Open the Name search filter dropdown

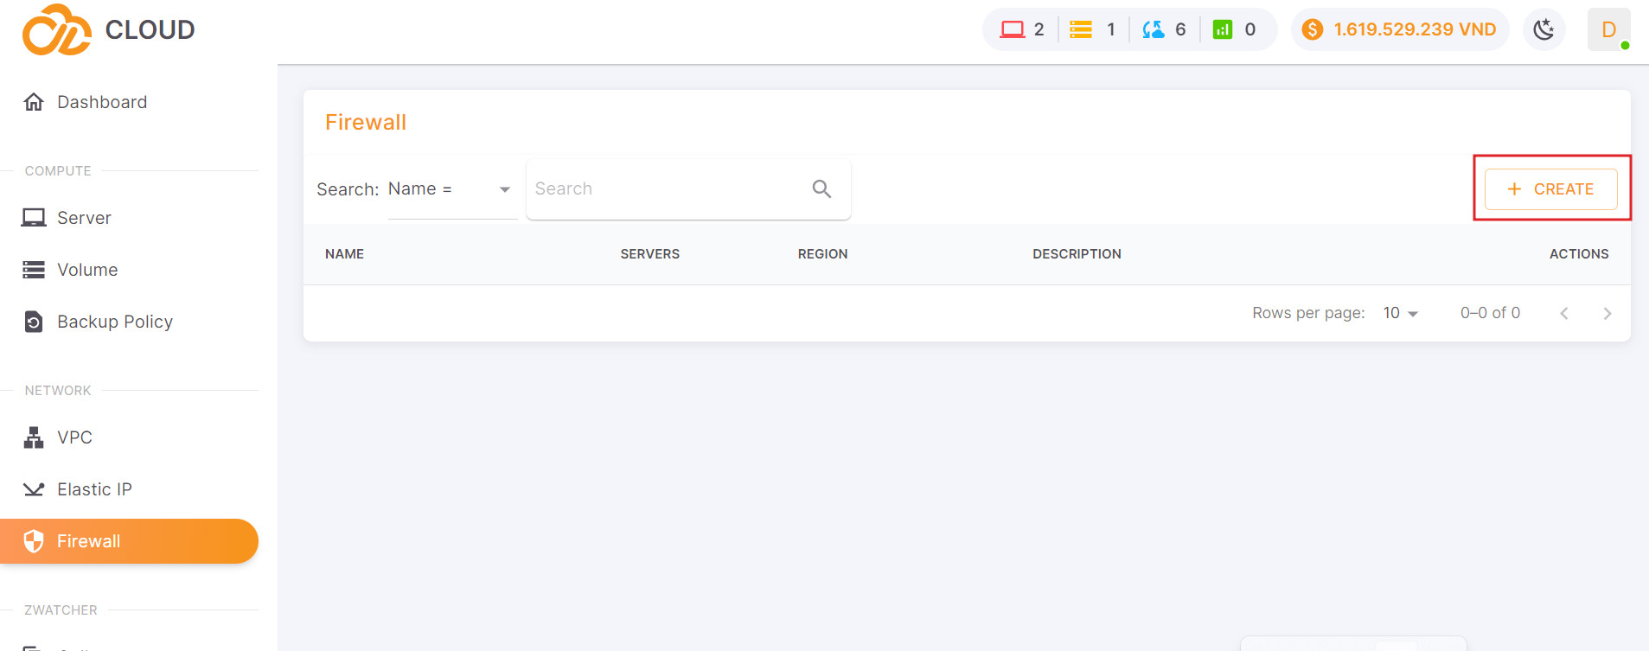[x=452, y=189]
